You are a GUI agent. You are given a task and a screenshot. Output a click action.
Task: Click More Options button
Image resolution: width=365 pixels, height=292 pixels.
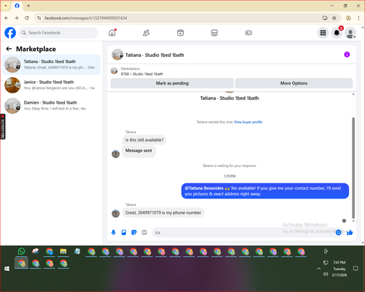click(293, 83)
